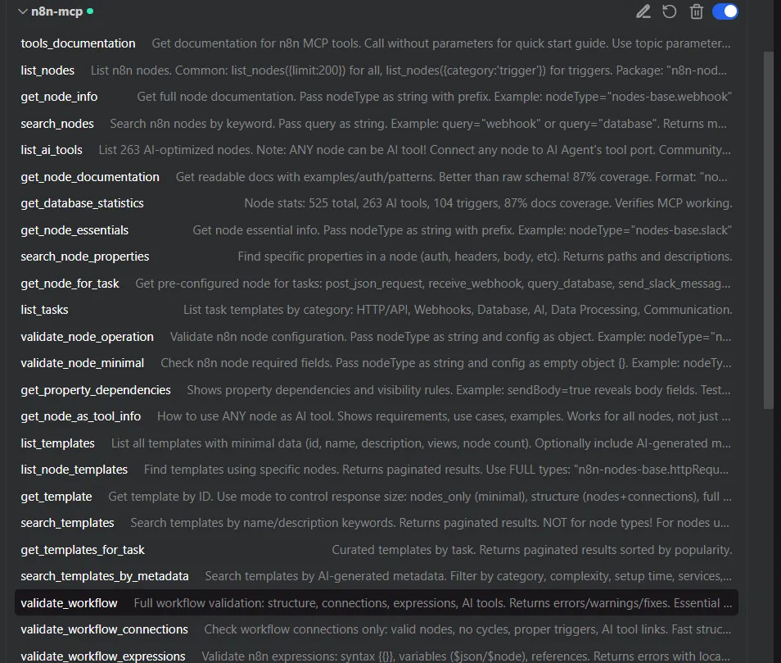The image size is (781, 663).
Task: Delete the n8n-mcp server with trash icon
Action: pos(697,11)
